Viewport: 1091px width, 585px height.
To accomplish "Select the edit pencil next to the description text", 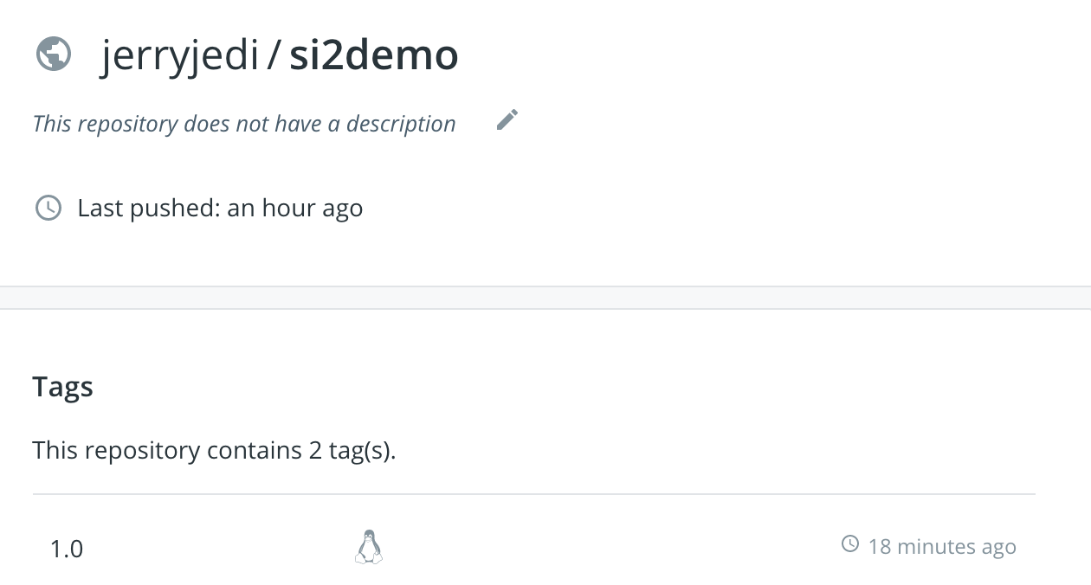I will (507, 119).
